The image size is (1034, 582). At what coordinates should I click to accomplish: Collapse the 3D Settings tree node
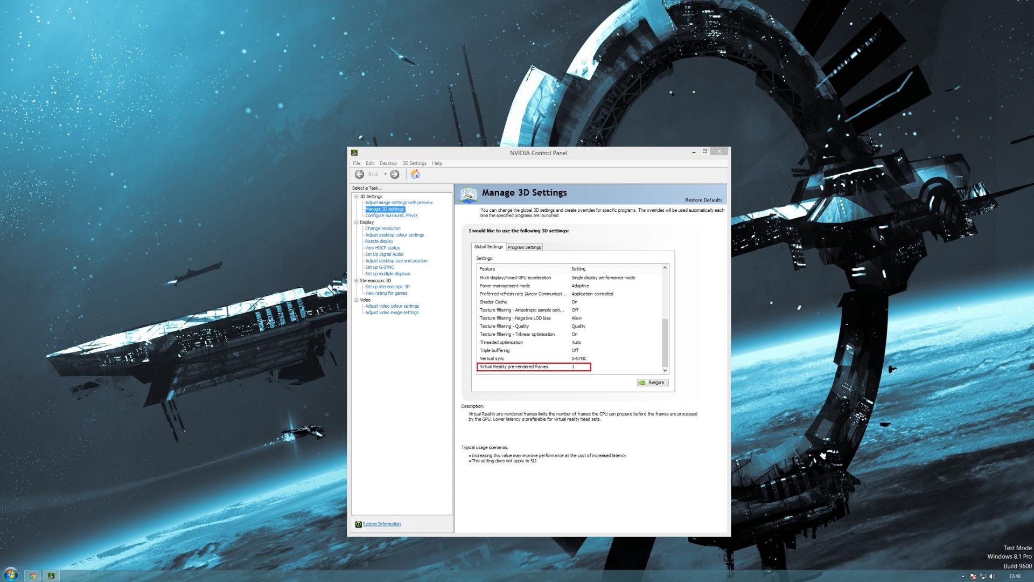(x=356, y=197)
